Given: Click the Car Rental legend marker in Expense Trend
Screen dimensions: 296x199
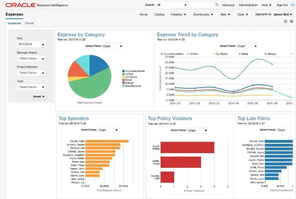Looking at the screenshot, I should (214, 54).
